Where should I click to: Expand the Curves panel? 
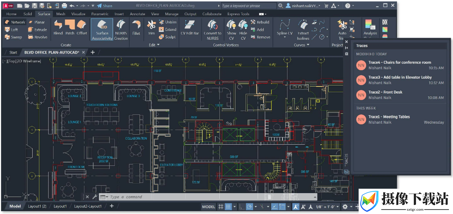click(302, 45)
